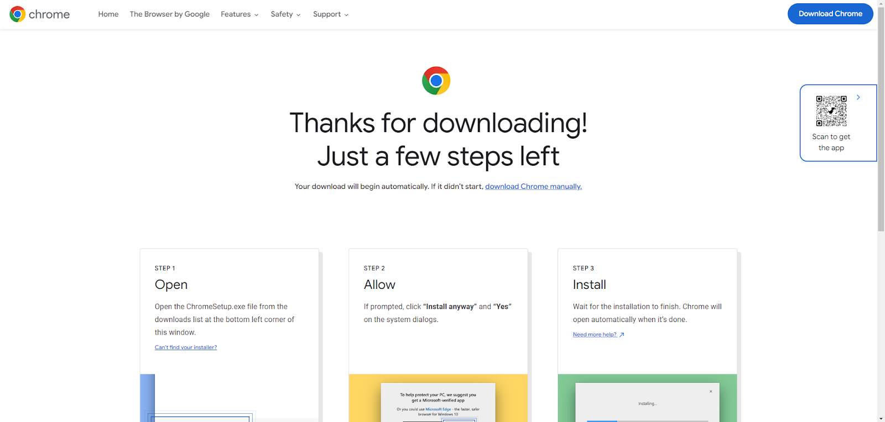Click the green Step 3 illustration
The width and height of the screenshot is (885, 422).
coord(647,398)
